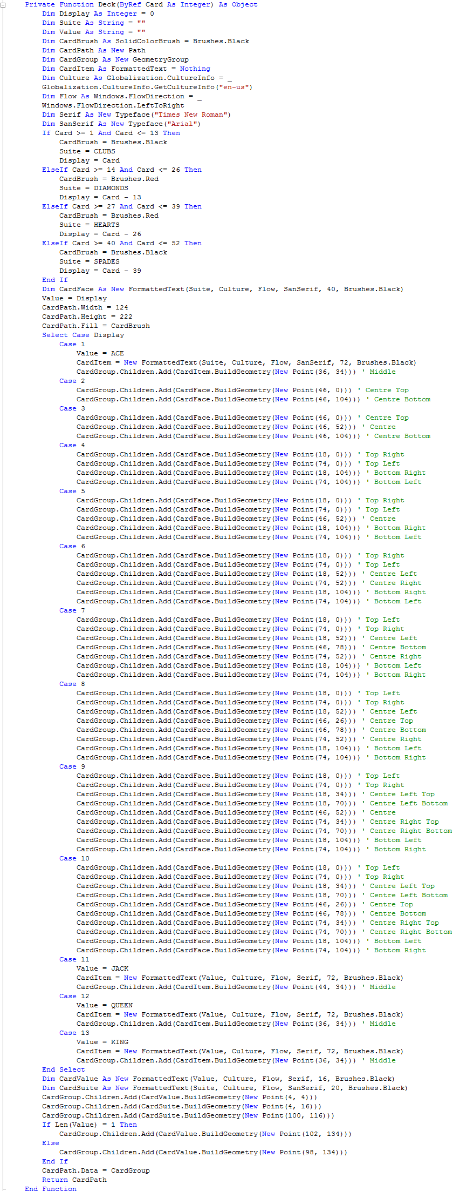Click 'If Card >= 1 And Card <= 13 Then'

pos(111,133)
